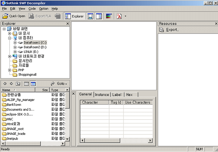
Task: Switch to list view icon
Action: point(26,84)
